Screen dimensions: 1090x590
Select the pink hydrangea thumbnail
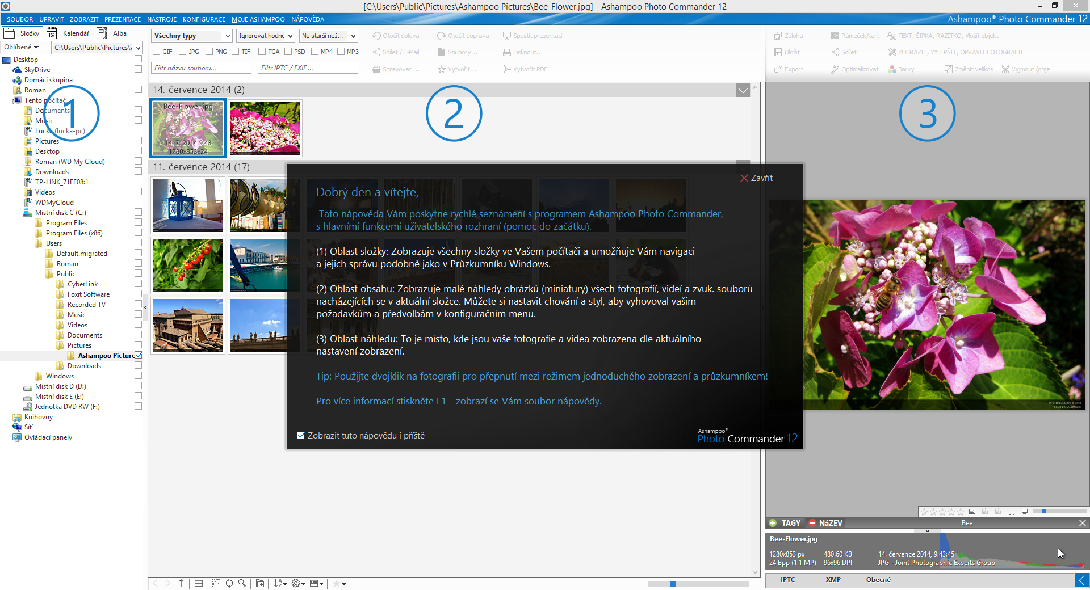265,128
